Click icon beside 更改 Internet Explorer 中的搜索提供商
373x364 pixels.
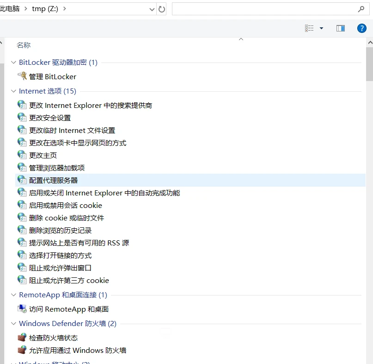coord(22,105)
